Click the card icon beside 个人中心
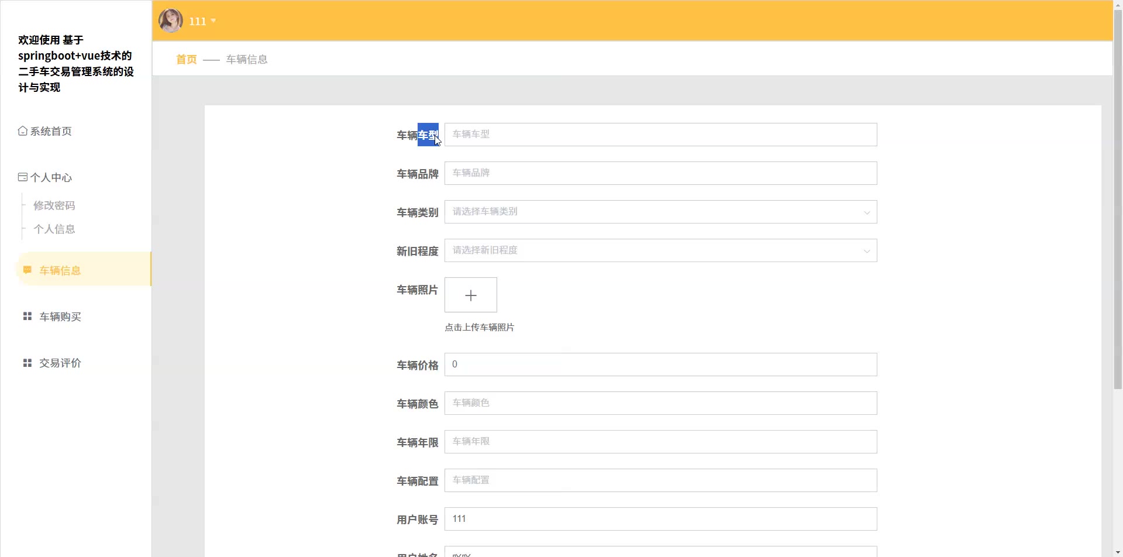 23,177
